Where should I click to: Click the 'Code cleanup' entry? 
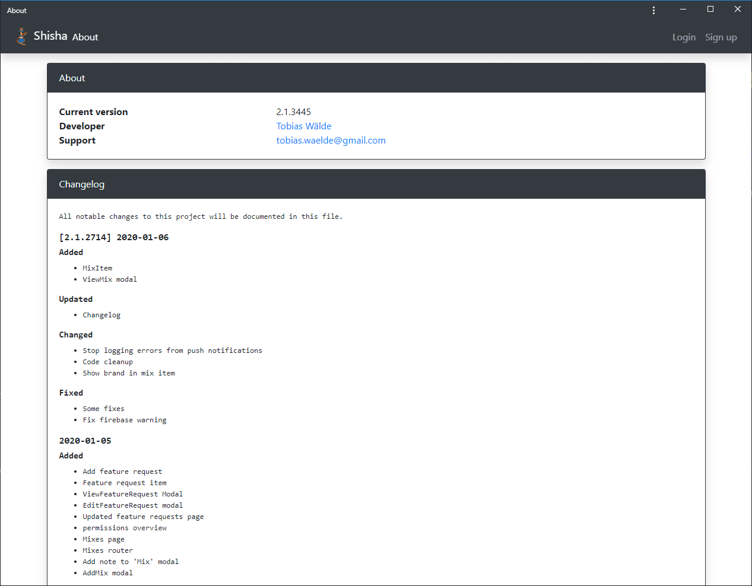108,362
